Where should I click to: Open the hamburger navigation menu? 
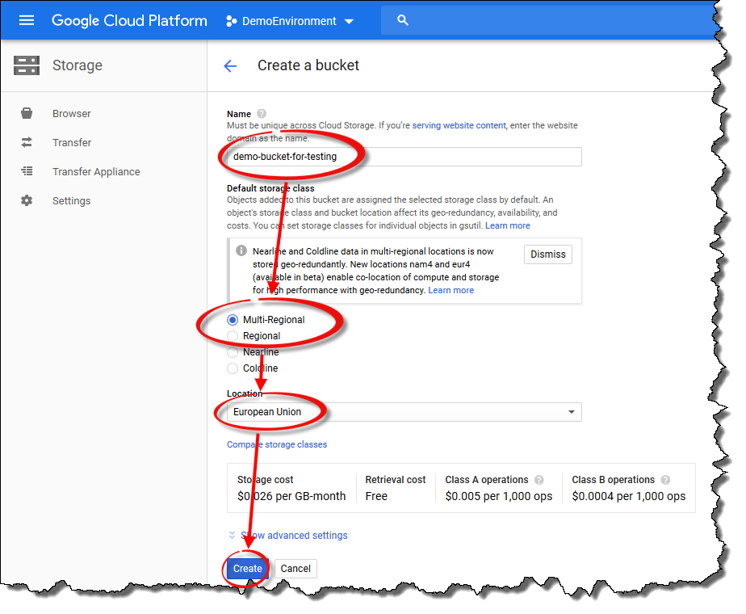pos(27,20)
